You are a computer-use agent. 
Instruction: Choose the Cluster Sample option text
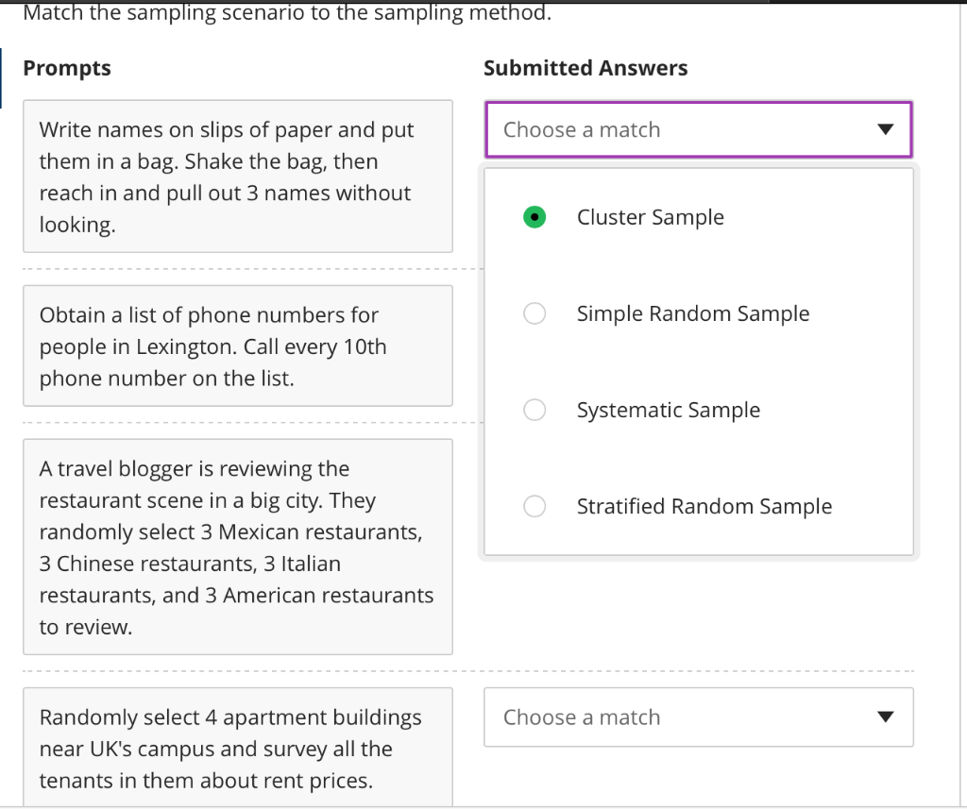coord(650,216)
